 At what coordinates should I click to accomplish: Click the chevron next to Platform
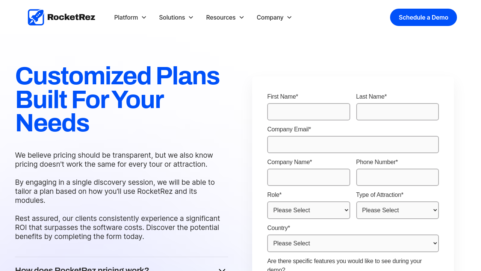[144, 17]
